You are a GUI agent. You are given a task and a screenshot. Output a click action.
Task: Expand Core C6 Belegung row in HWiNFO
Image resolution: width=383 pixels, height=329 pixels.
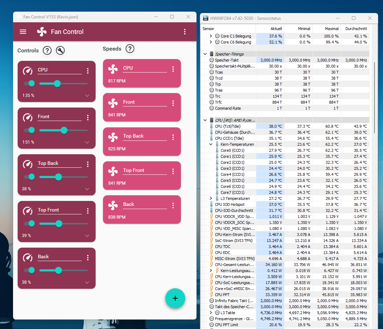(x=211, y=42)
